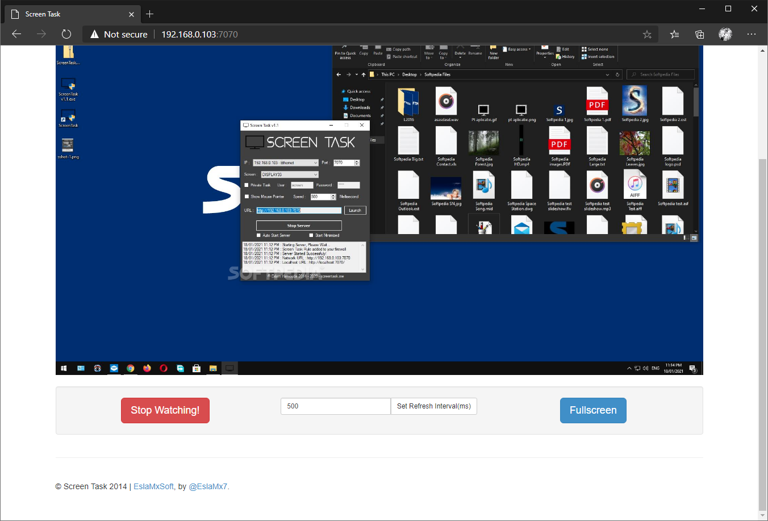Click the Explorer Search Softpedia Files box

pyautogui.click(x=660, y=74)
